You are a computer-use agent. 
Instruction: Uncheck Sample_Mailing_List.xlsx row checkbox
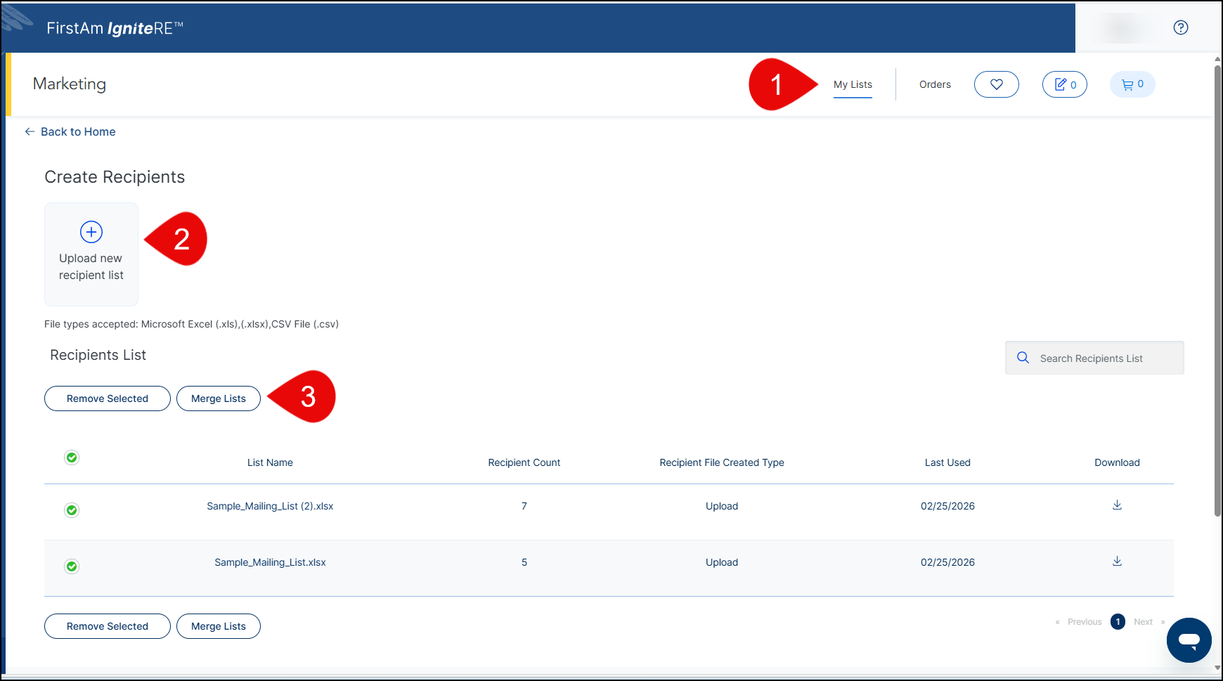click(72, 566)
